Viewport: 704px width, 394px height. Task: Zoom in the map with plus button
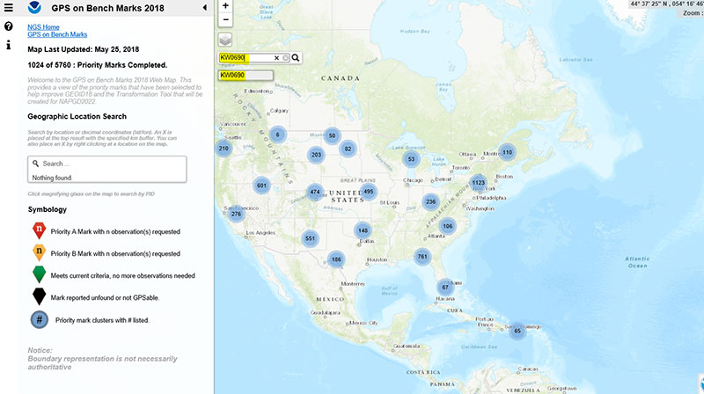[x=226, y=5]
